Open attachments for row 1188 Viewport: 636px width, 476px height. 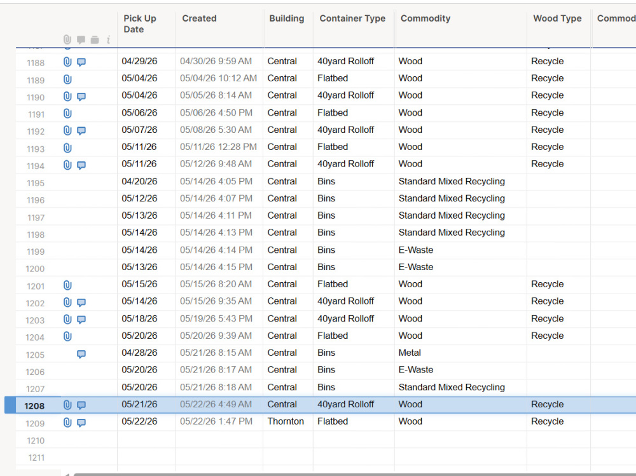pyautogui.click(x=67, y=62)
